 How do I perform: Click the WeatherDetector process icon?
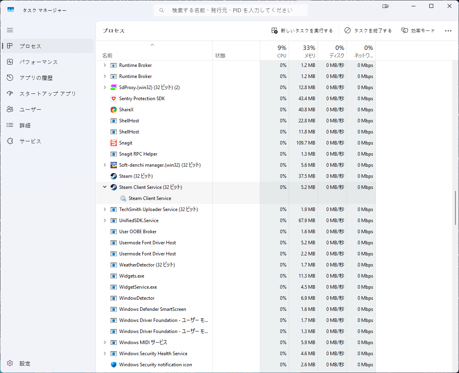[114, 265]
